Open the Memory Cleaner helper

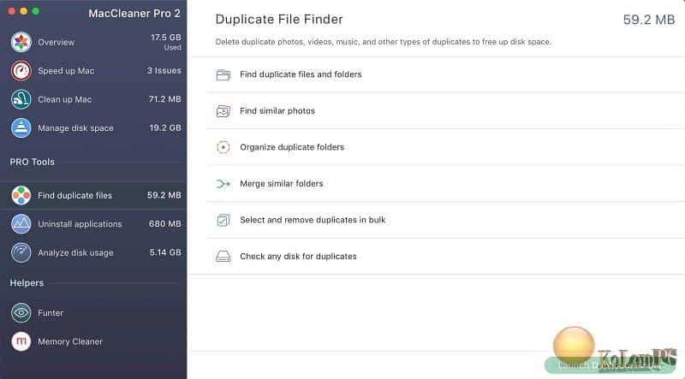(x=70, y=341)
